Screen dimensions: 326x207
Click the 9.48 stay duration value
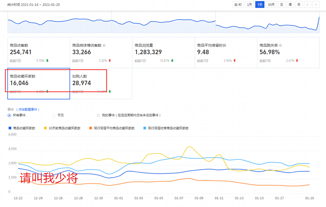203,52
